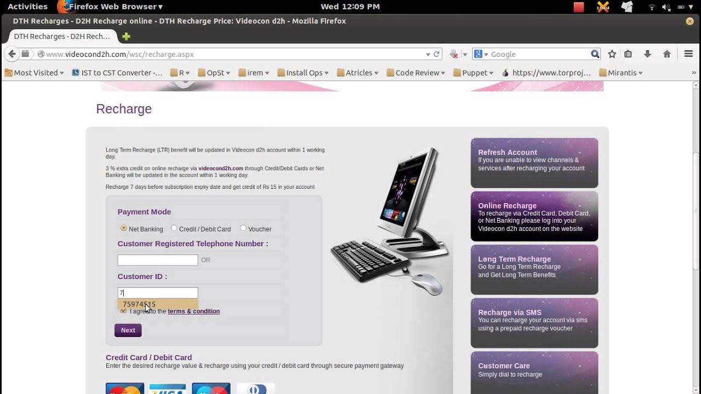Select Credit / Debit Card payment mode
The height and width of the screenshot is (394, 701).
(x=174, y=228)
